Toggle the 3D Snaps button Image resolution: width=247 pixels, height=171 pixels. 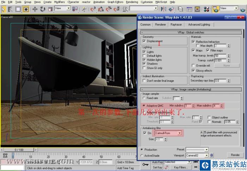point(93,9)
